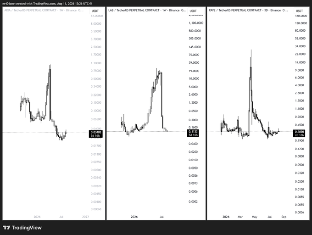
Task: Click the 0.1133 current price label
Action: tap(193, 133)
